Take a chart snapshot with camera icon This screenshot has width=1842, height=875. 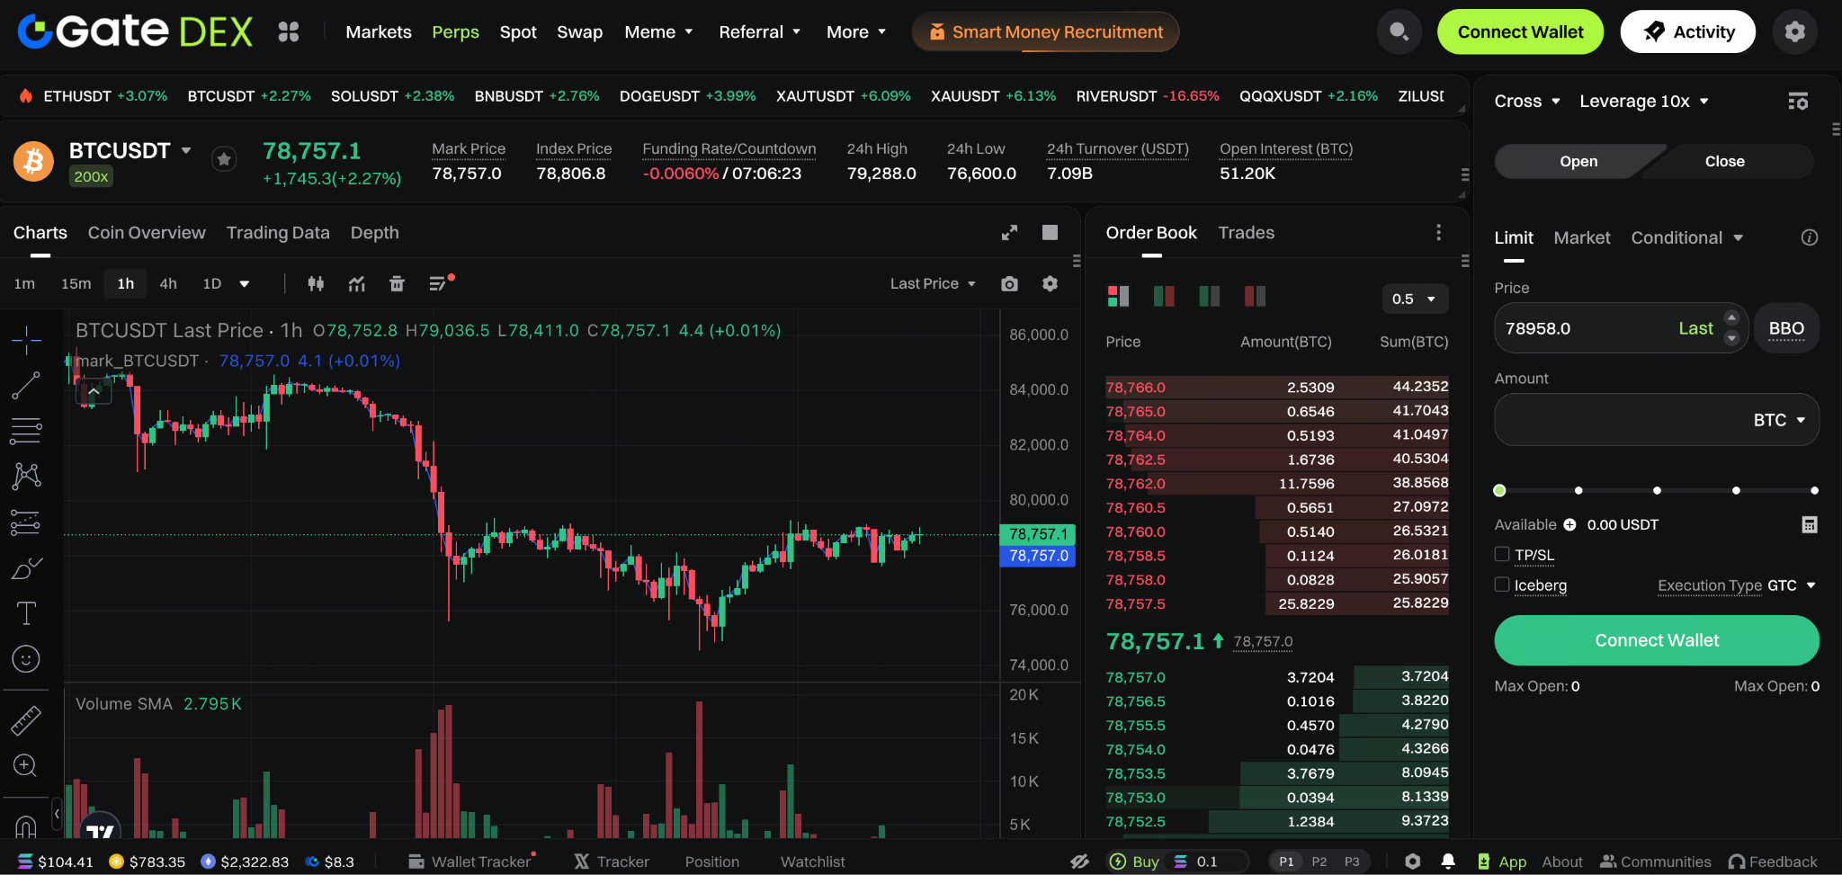point(1008,283)
